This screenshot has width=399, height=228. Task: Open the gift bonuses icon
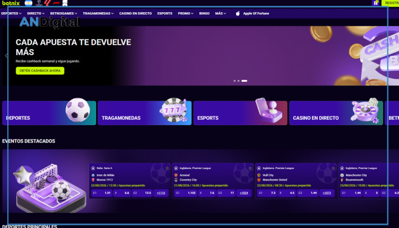point(375,3)
